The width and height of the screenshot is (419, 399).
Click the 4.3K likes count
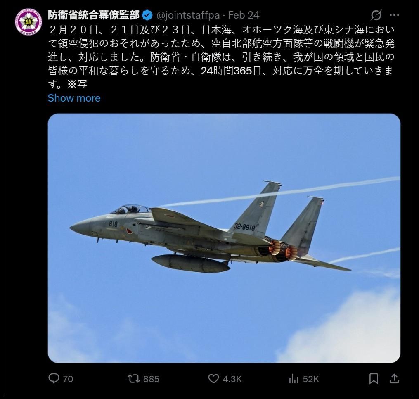click(x=232, y=379)
